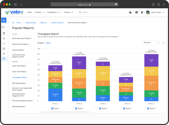Open the notifications bell
This screenshot has width=169, height=125.
point(142,12)
